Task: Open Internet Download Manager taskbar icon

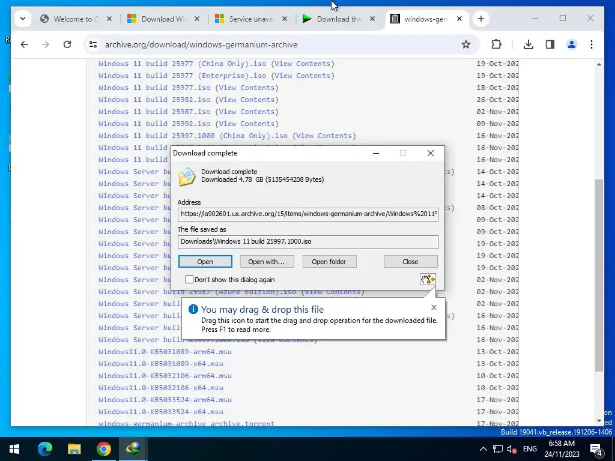Action: [133, 449]
